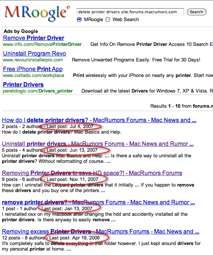Click the '1 post - 1 author' text
Image resolution: width=213 pixels, height=255 pixels.
(20, 208)
